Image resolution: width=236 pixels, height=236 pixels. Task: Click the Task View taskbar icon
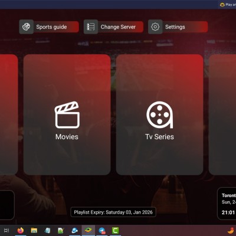[6, 230]
